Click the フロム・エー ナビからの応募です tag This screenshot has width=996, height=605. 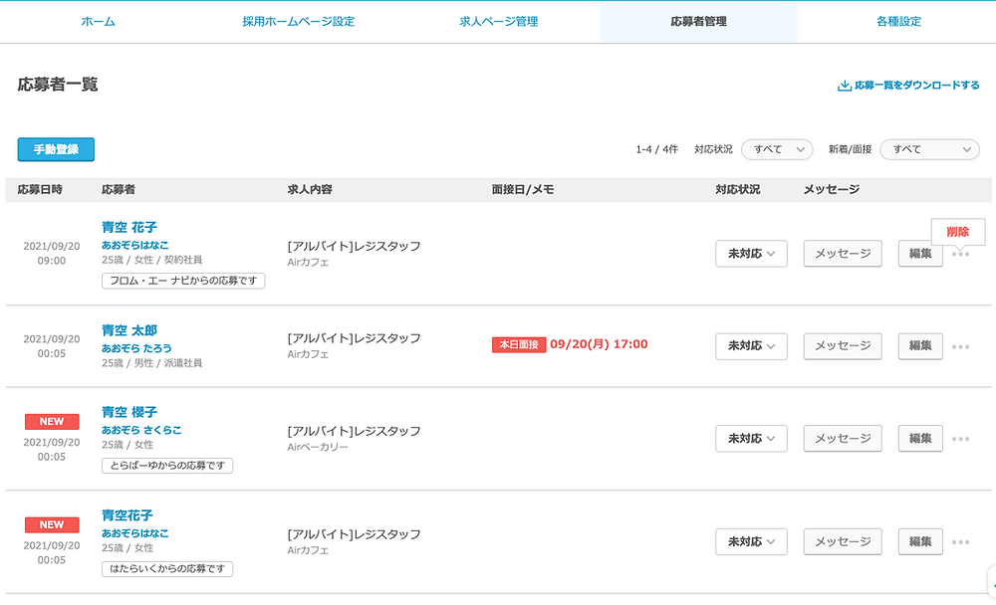pos(183,281)
